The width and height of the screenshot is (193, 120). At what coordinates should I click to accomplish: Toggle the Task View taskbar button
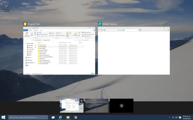pyautogui.click(x=53, y=117)
